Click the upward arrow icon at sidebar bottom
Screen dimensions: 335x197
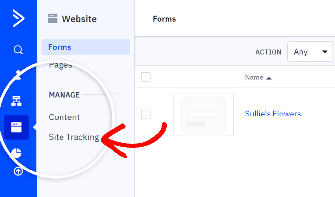point(18,171)
